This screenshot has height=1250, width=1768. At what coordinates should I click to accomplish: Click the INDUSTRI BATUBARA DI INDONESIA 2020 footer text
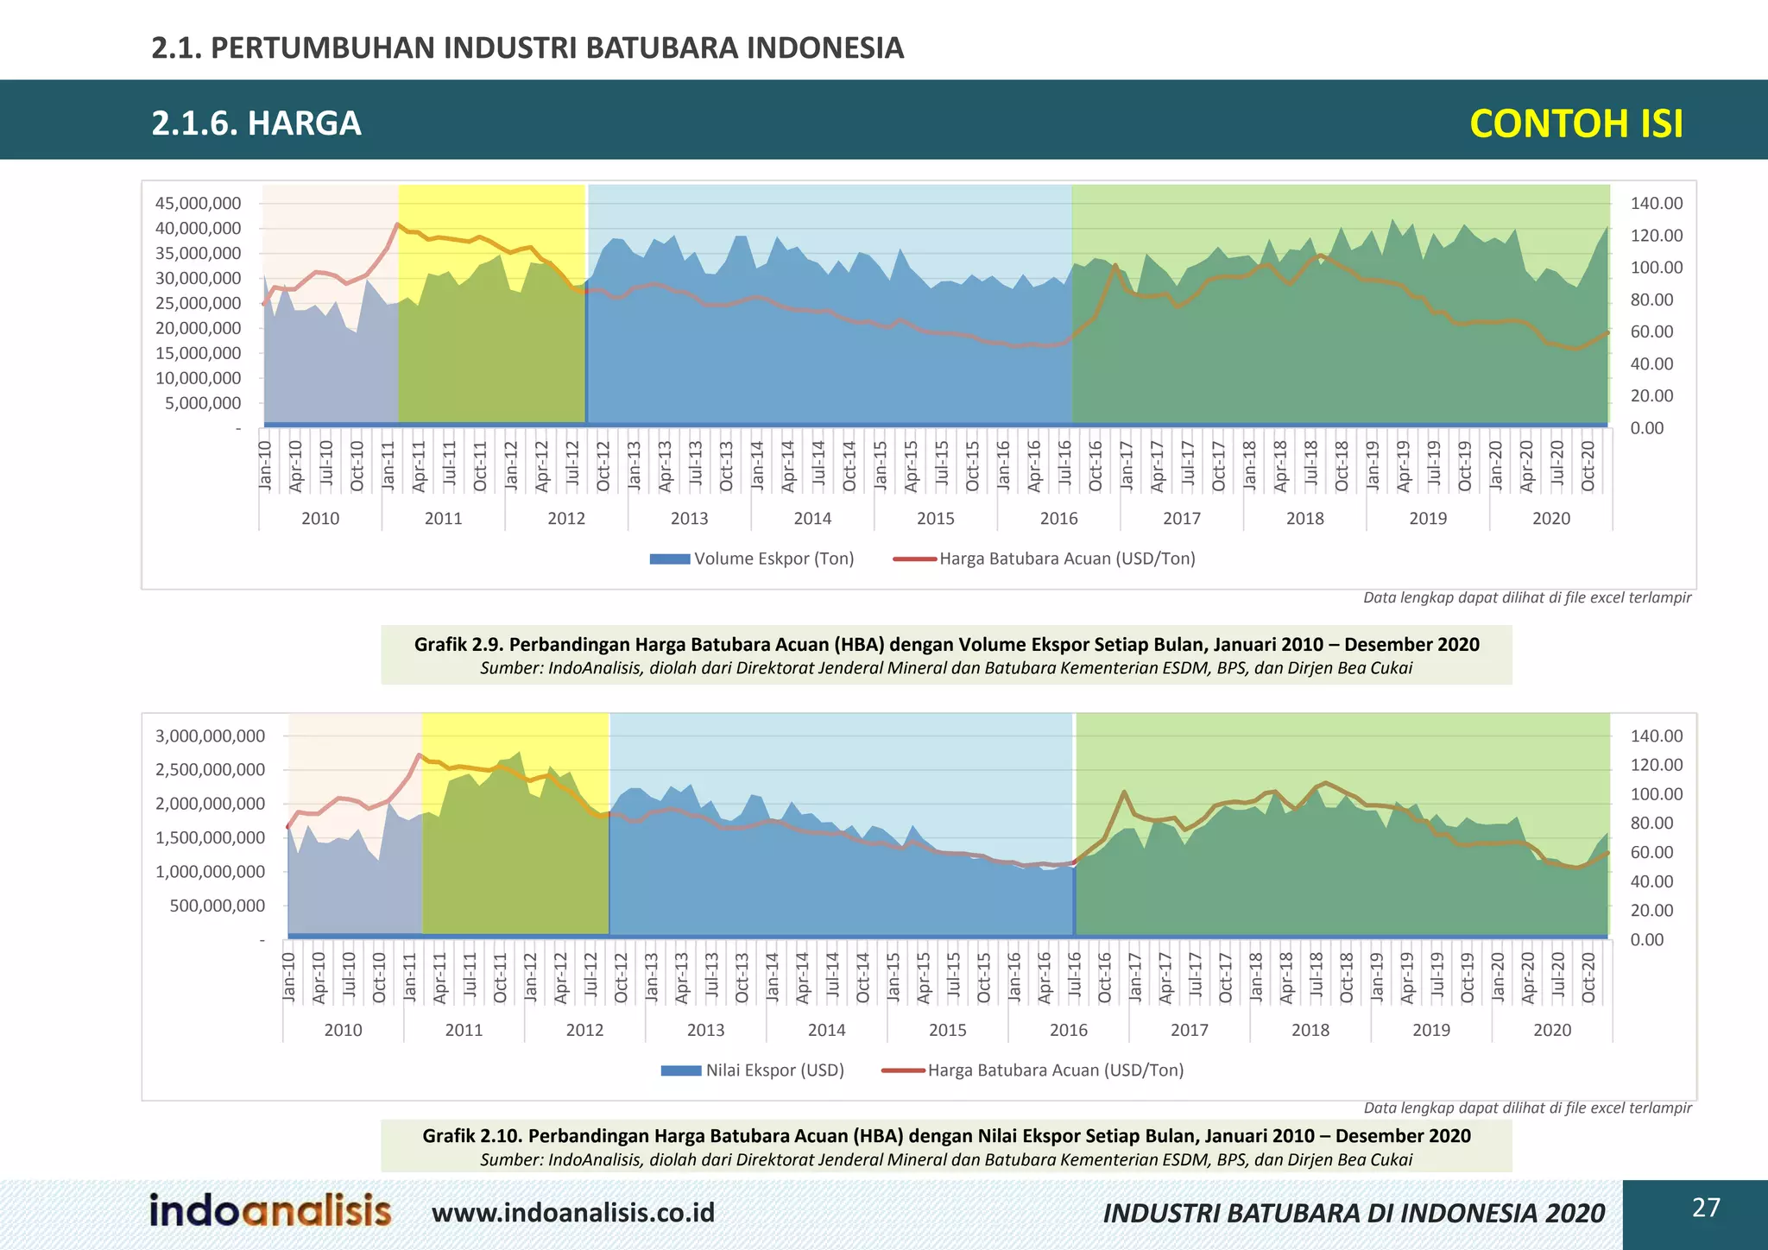click(1354, 1213)
